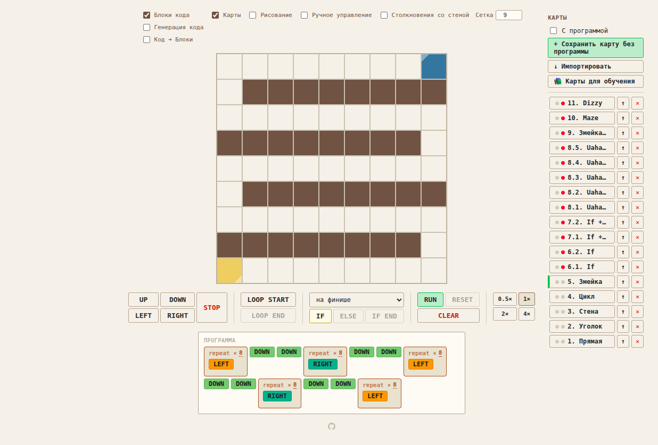Add an UP command
The width and height of the screenshot is (658, 445).
coord(143,300)
